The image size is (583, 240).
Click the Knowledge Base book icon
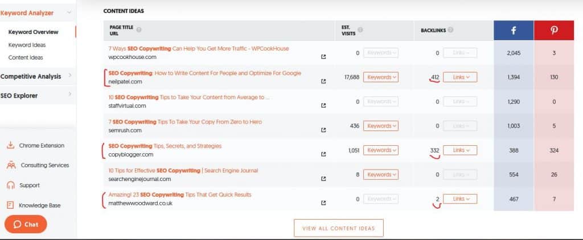[x=10, y=205]
